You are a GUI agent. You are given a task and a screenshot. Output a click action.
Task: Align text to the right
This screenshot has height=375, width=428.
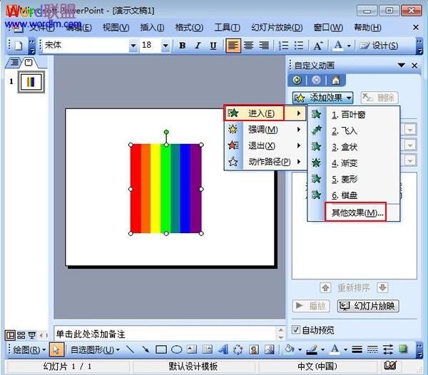264,46
